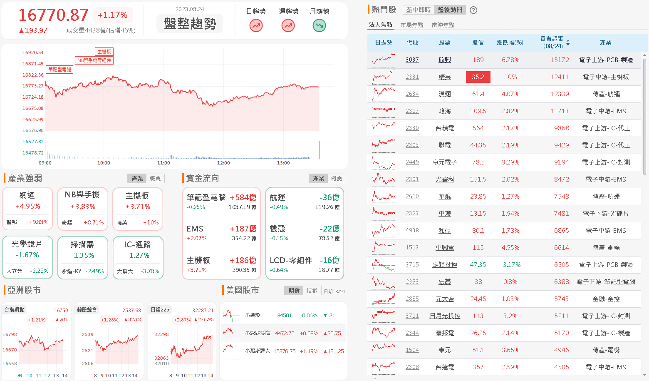The image size is (649, 381).
Task: Open stock link 欣興
Action: [445, 60]
